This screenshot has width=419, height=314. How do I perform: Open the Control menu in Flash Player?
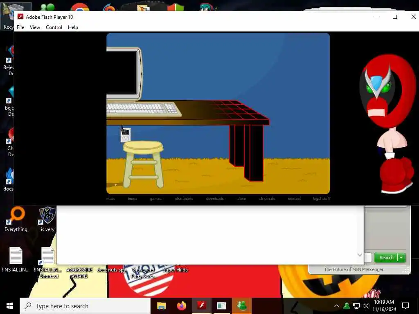[x=54, y=27]
